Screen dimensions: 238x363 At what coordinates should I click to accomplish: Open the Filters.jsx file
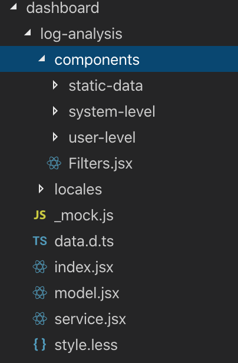(101, 163)
